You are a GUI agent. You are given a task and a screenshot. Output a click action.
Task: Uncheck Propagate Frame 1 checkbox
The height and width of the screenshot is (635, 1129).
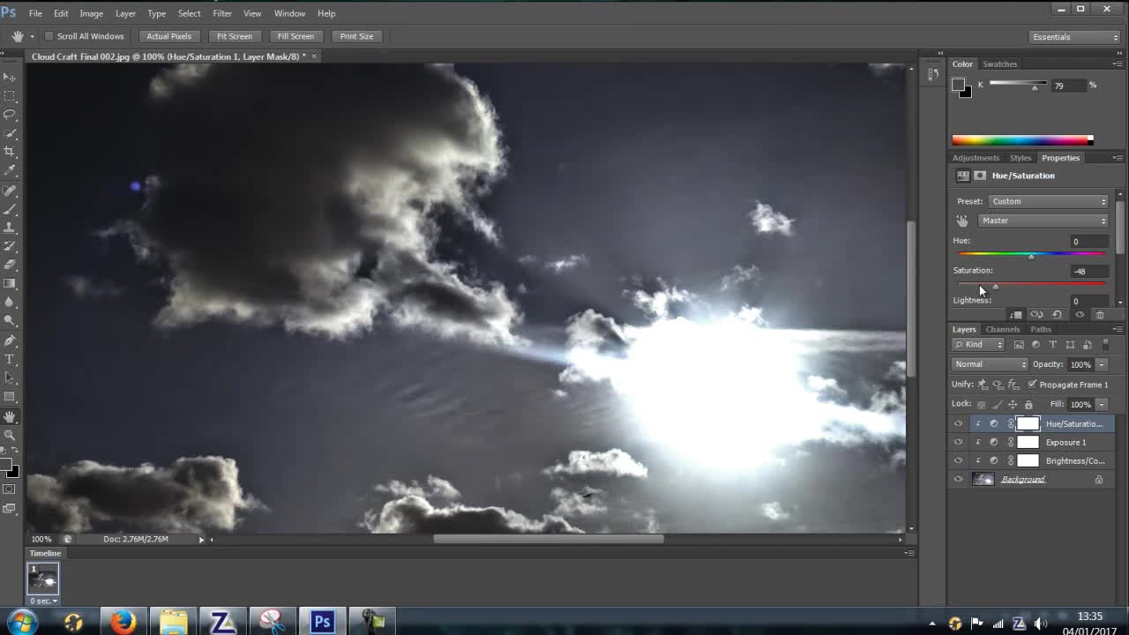(1032, 385)
